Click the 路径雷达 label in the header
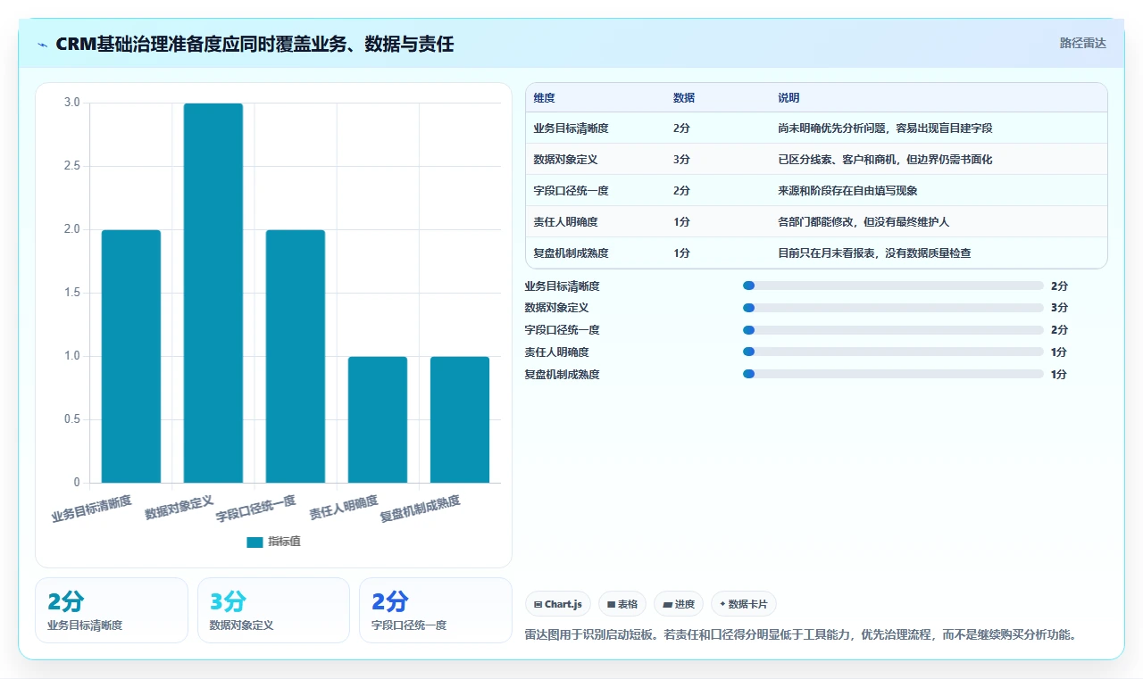Image resolution: width=1143 pixels, height=679 pixels. (x=1082, y=43)
